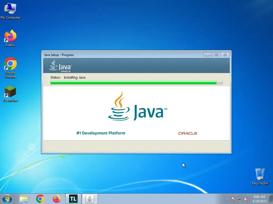
Task: Close the Java Setup window
Action: tap(225, 55)
